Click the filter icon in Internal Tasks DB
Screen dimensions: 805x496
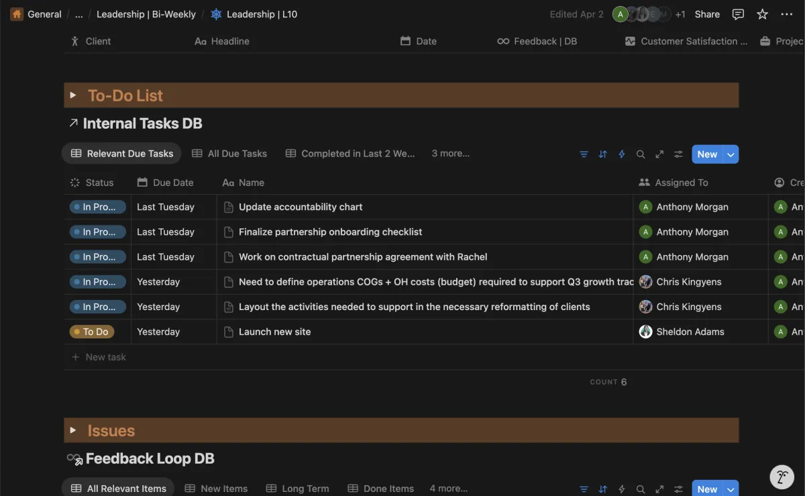coord(584,154)
